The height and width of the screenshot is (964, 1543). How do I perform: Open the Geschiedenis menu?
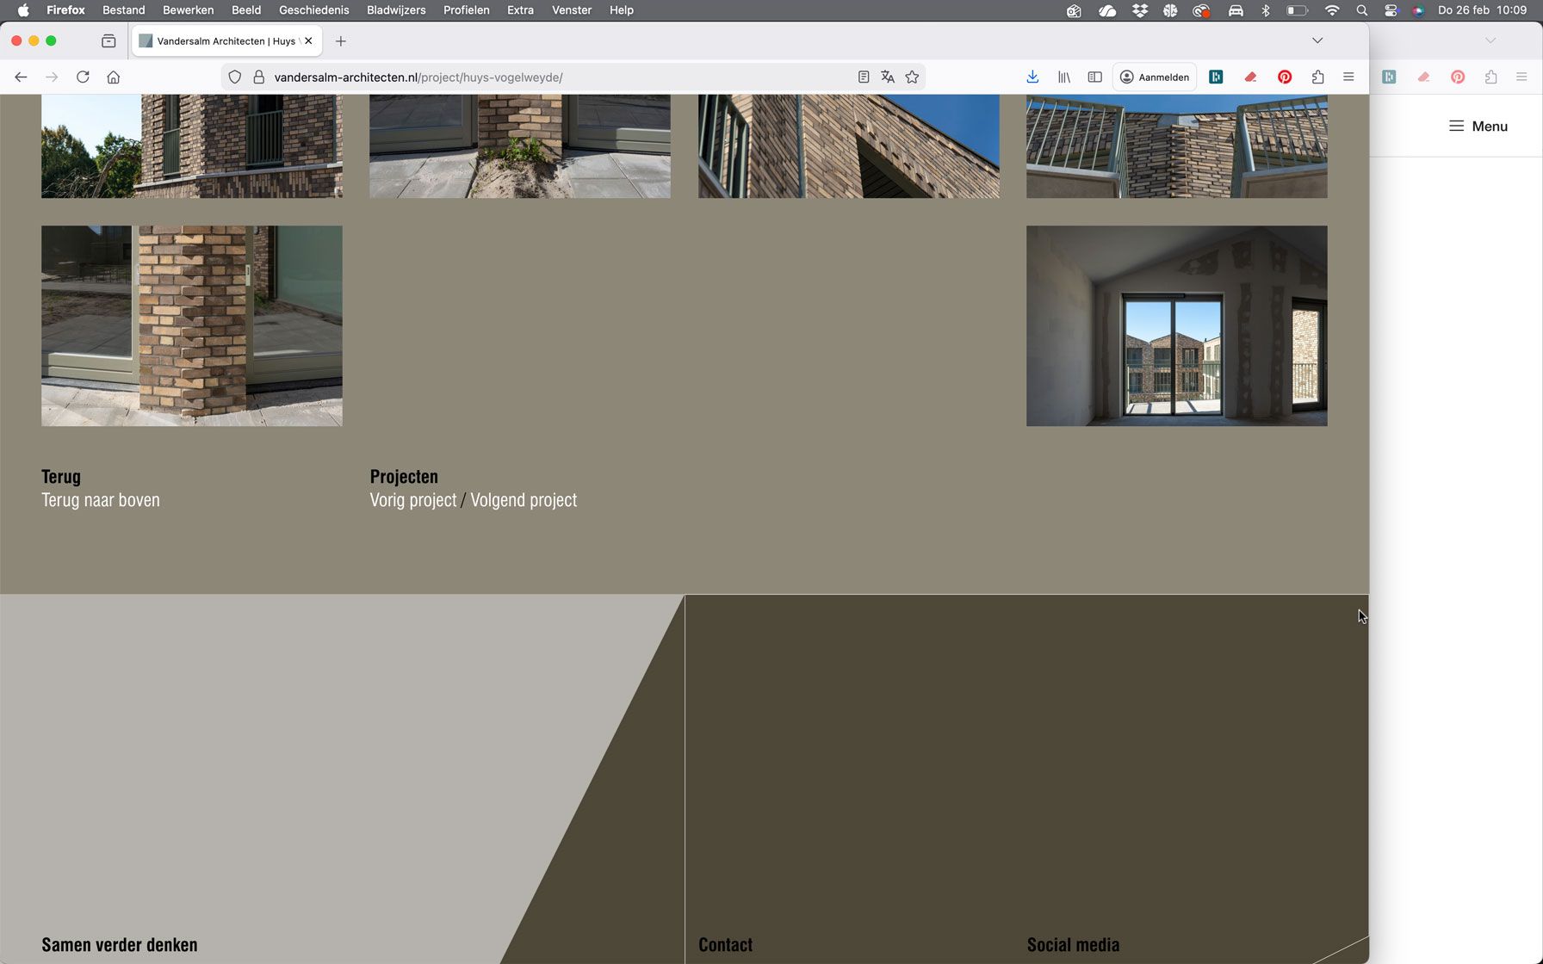coord(313,10)
